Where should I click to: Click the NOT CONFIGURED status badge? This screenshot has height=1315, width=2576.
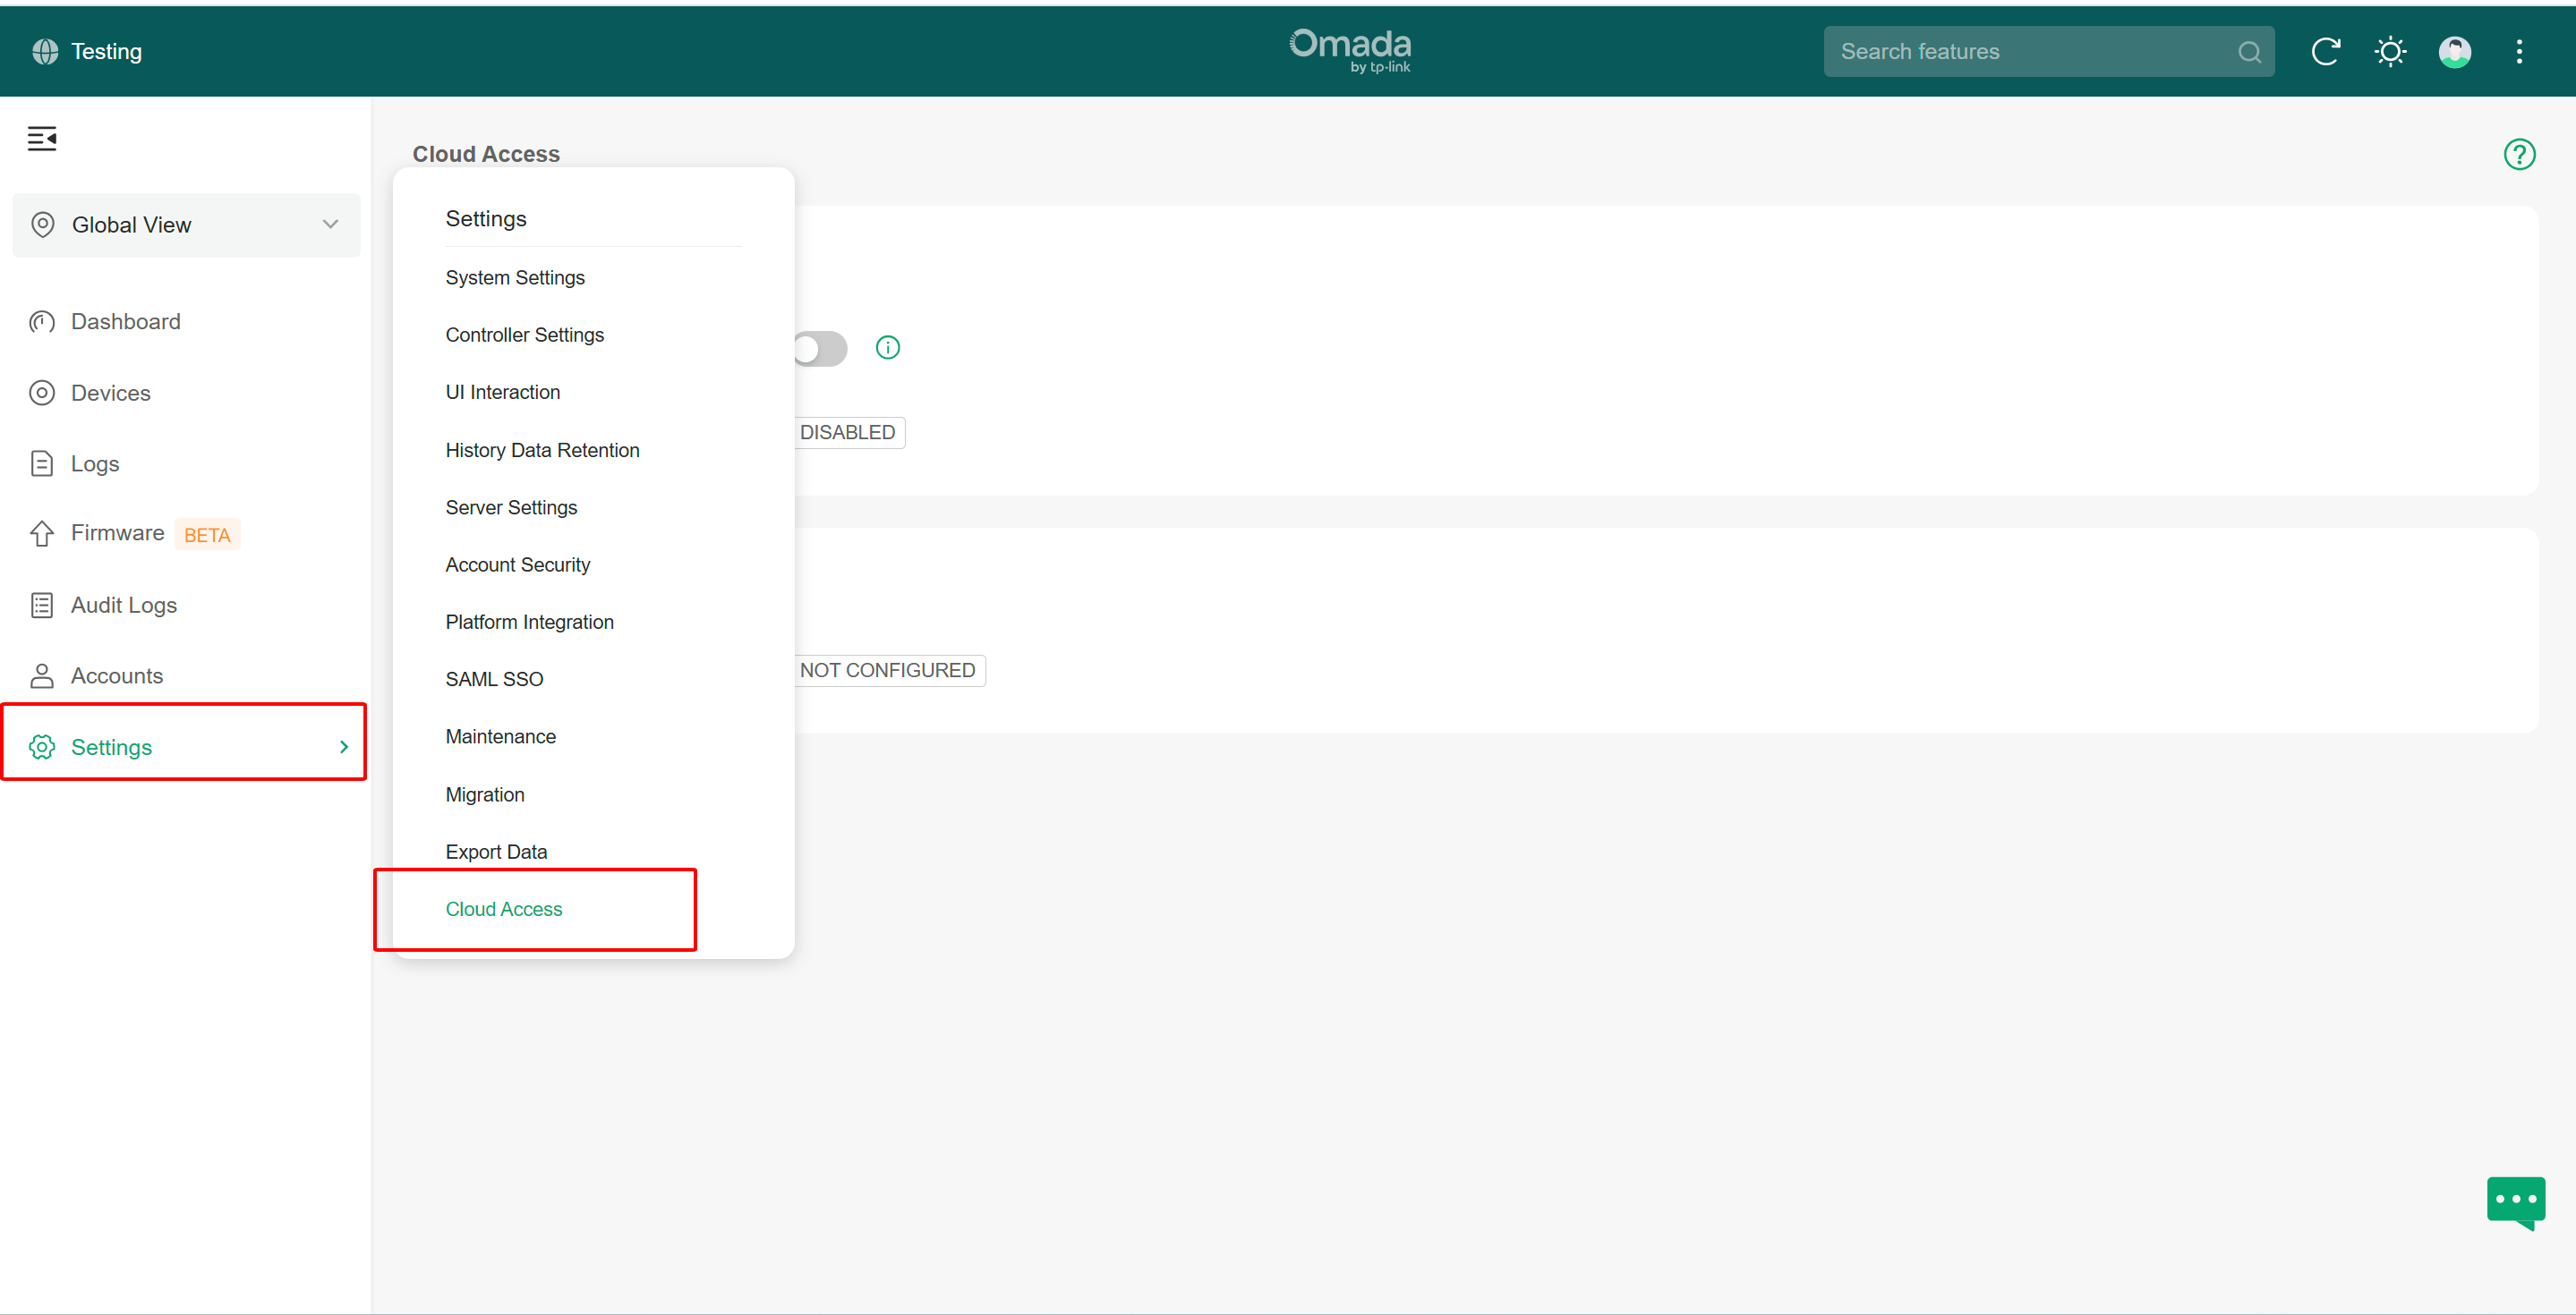coord(889,671)
